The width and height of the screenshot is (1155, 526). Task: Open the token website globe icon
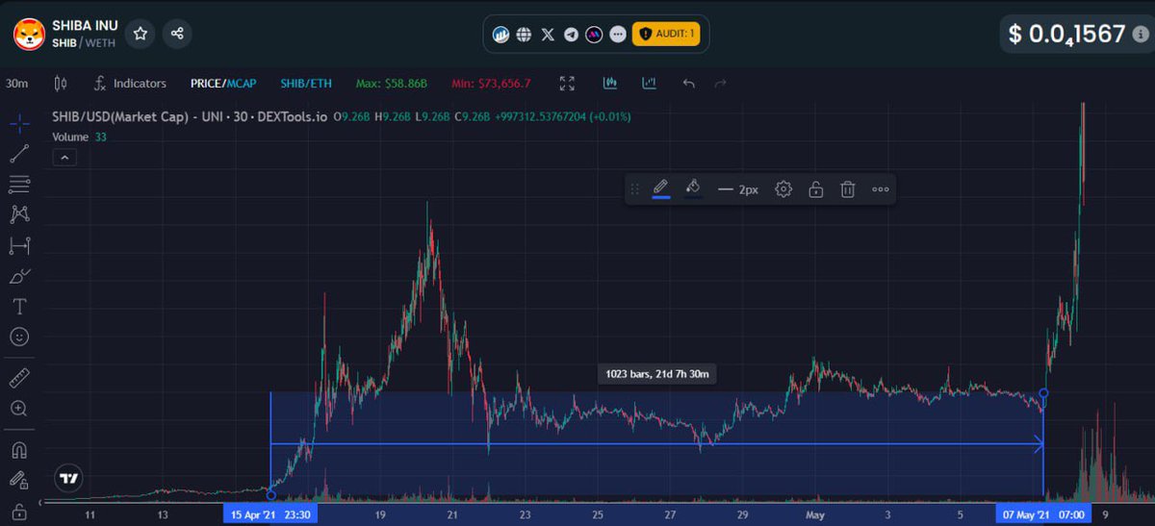click(x=524, y=35)
